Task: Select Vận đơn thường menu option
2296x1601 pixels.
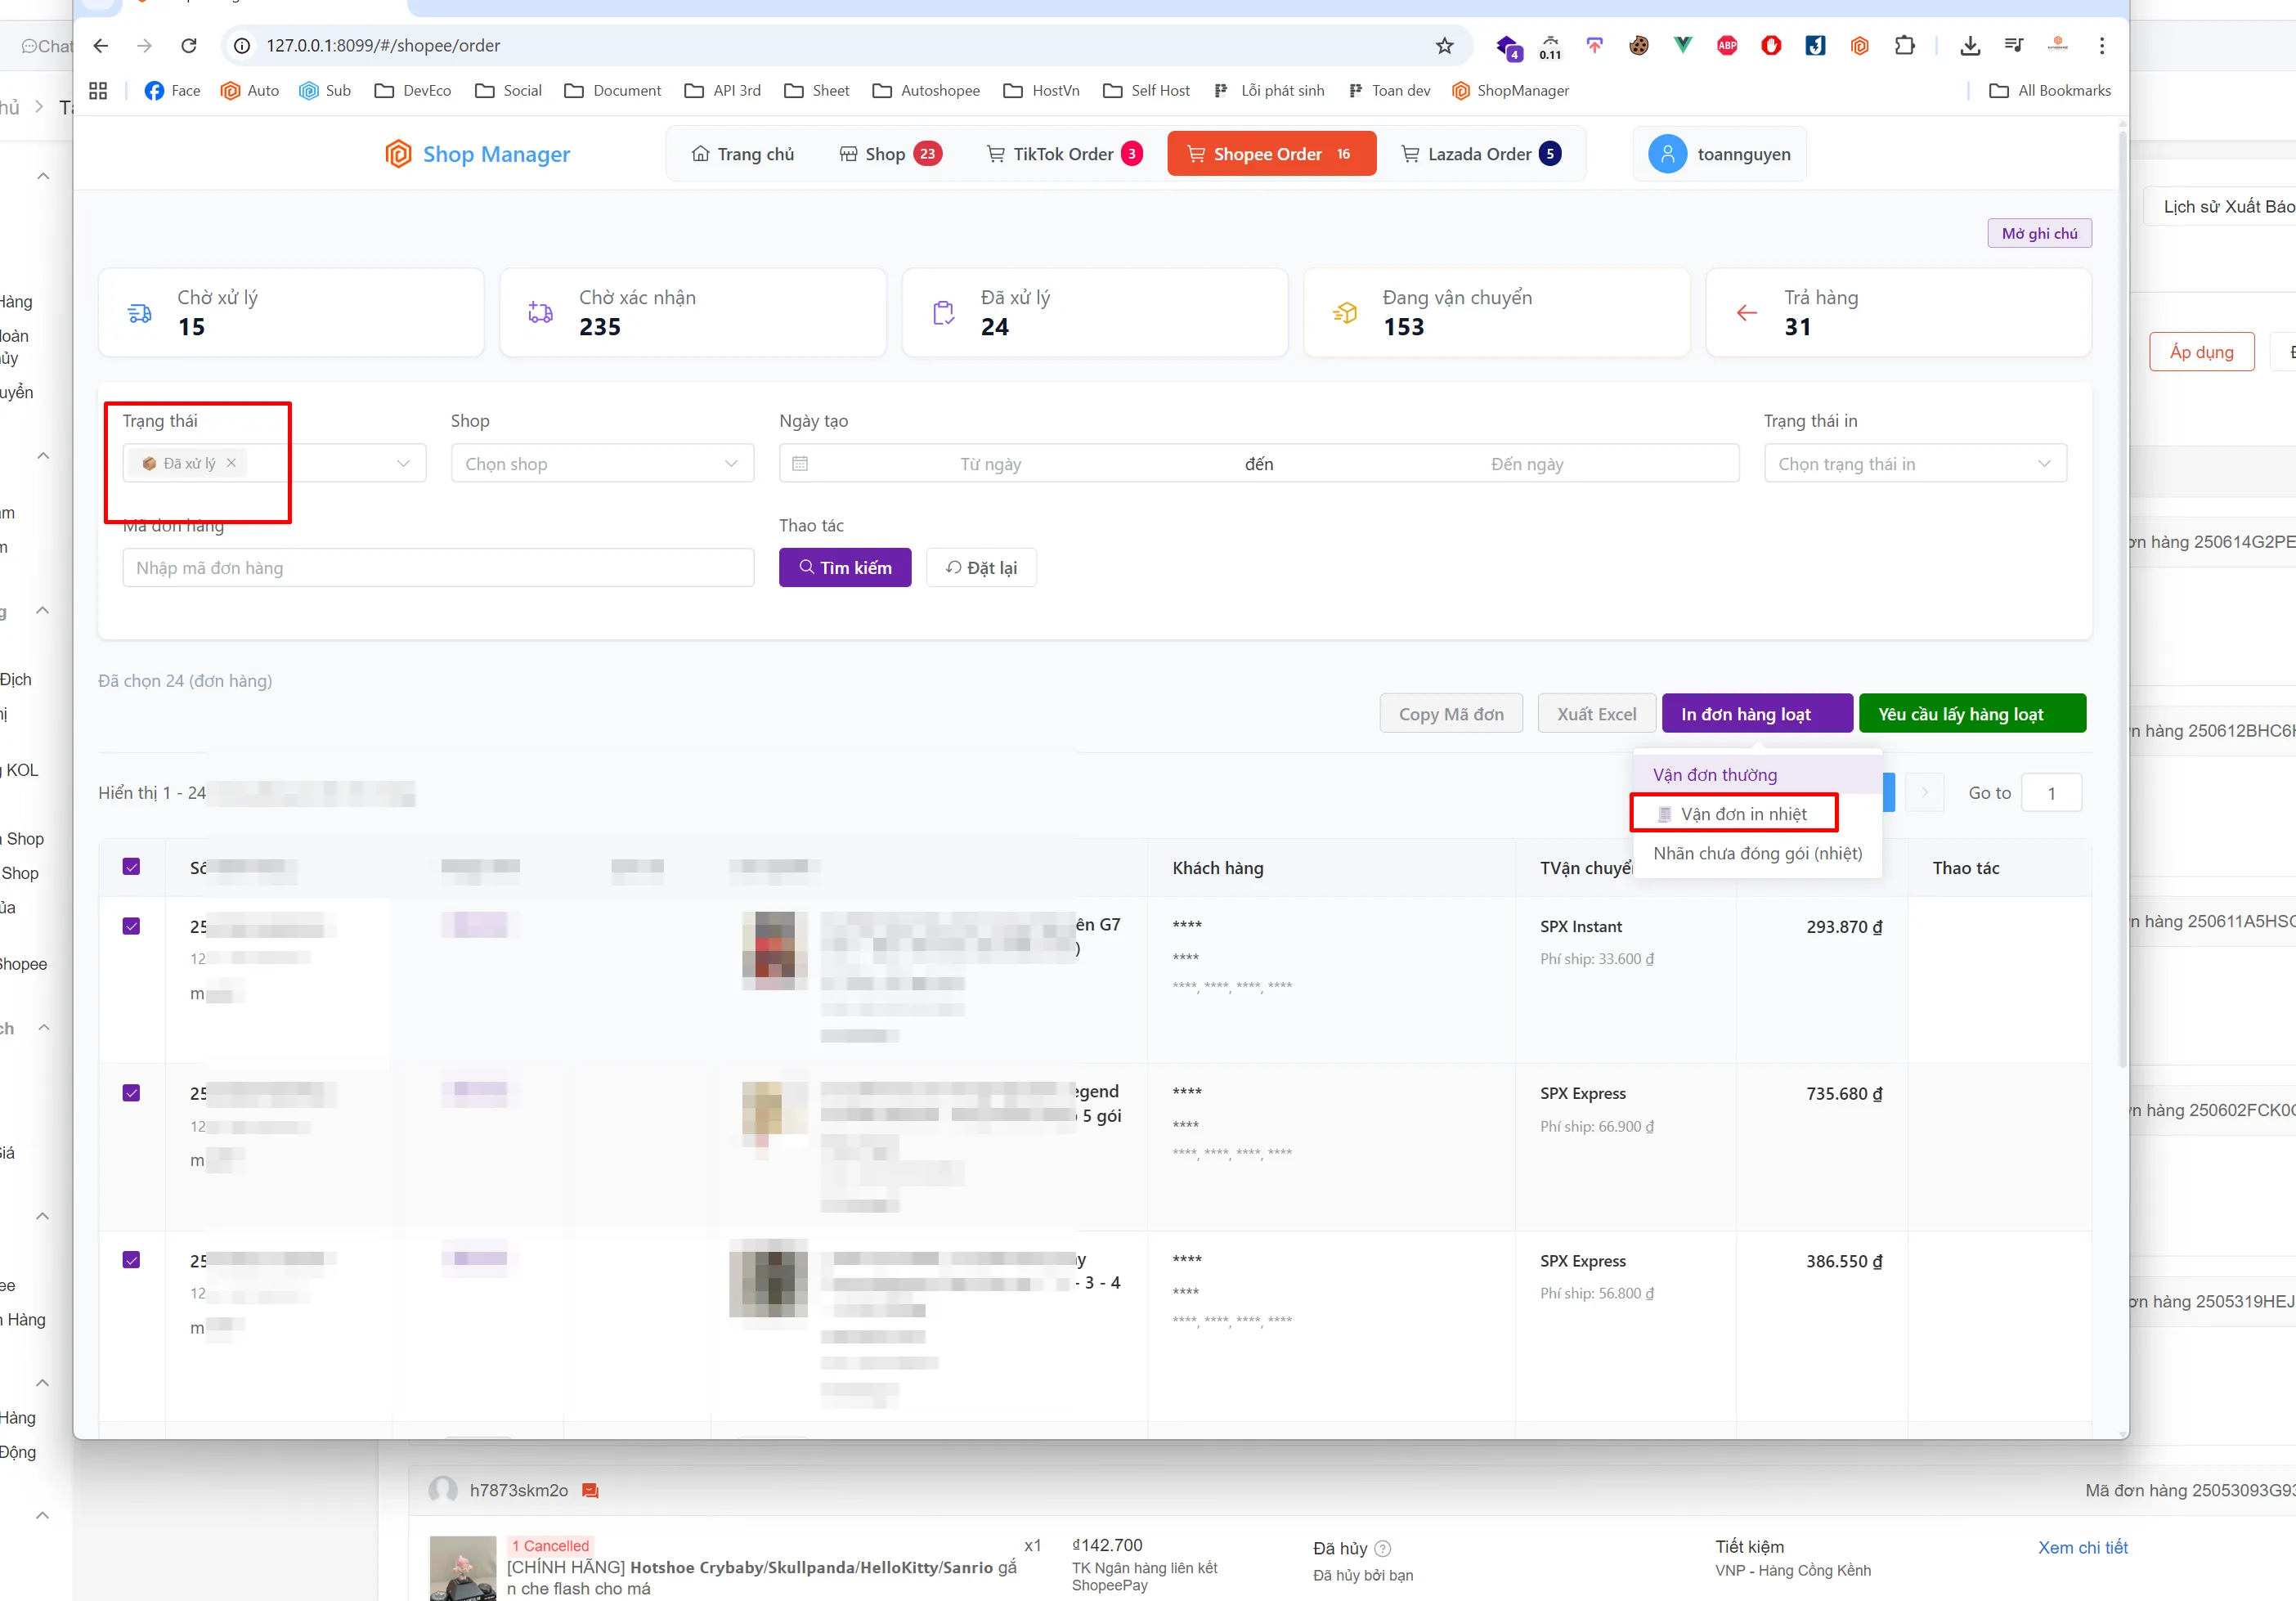Action: coord(1757,775)
